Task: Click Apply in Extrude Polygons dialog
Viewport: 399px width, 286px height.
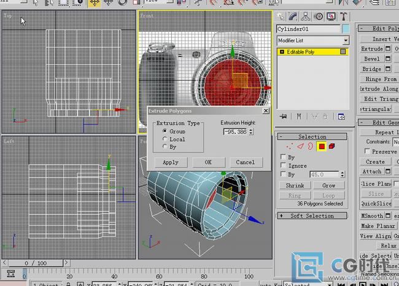Action: click(x=171, y=163)
